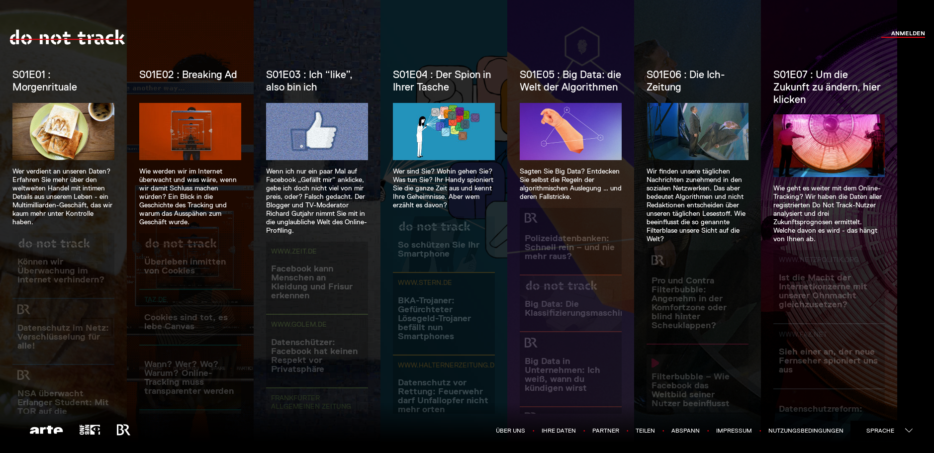Viewport: 934px width, 453px height.
Task: Click BR icon above Polizeidatenbanken article
Action: click(531, 218)
